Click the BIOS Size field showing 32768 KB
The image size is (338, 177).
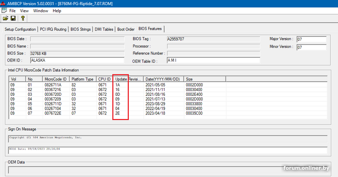coord(77,53)
